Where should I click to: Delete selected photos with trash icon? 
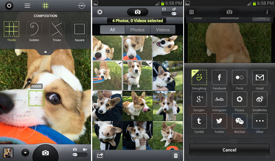(x=176, y=155)
